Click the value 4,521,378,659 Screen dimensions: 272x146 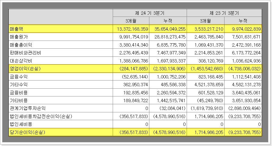tap(209, 85)
